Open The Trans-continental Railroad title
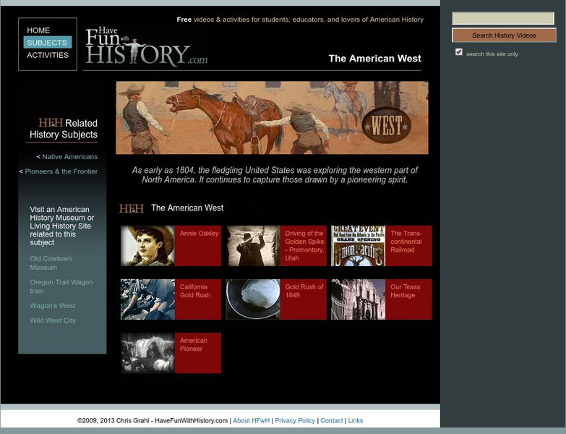The image size is (566, 434). click(406, 242)
